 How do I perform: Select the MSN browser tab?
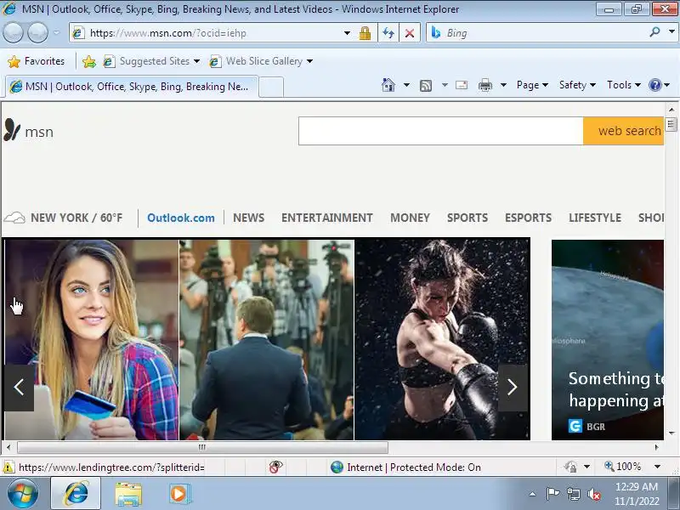pyautogui.click(x=133, y=87)
